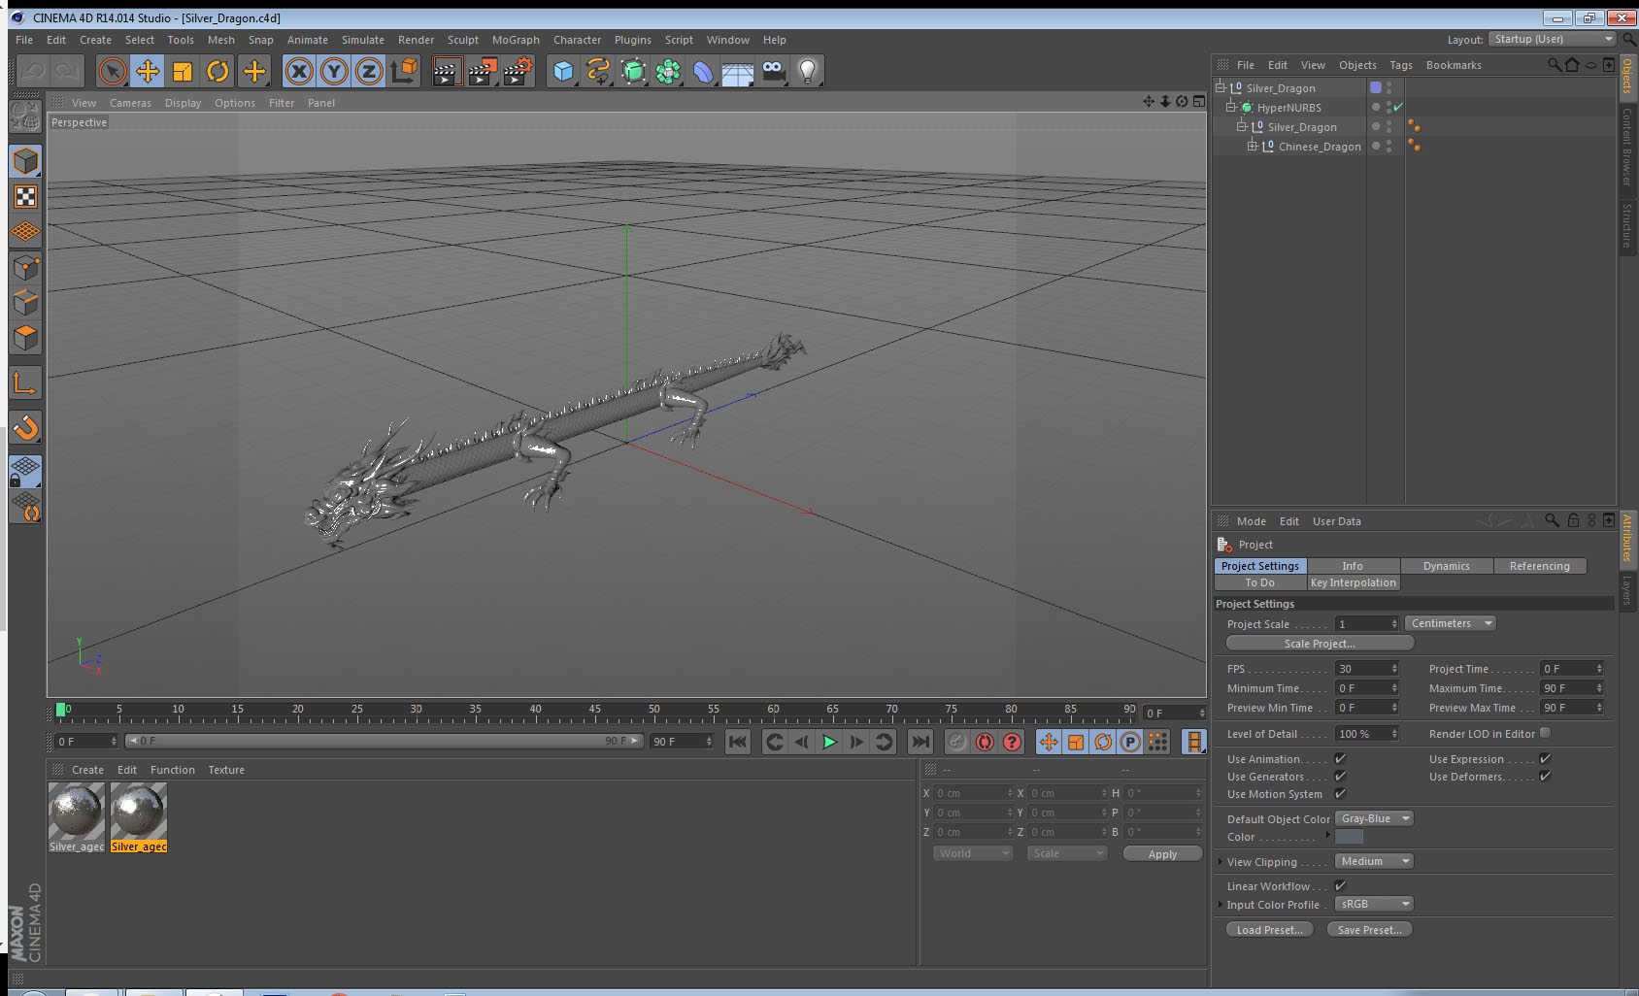Toggle Use Deformers checkbox
This screenshot has width=1639, height=996.
click(1545, 776)
